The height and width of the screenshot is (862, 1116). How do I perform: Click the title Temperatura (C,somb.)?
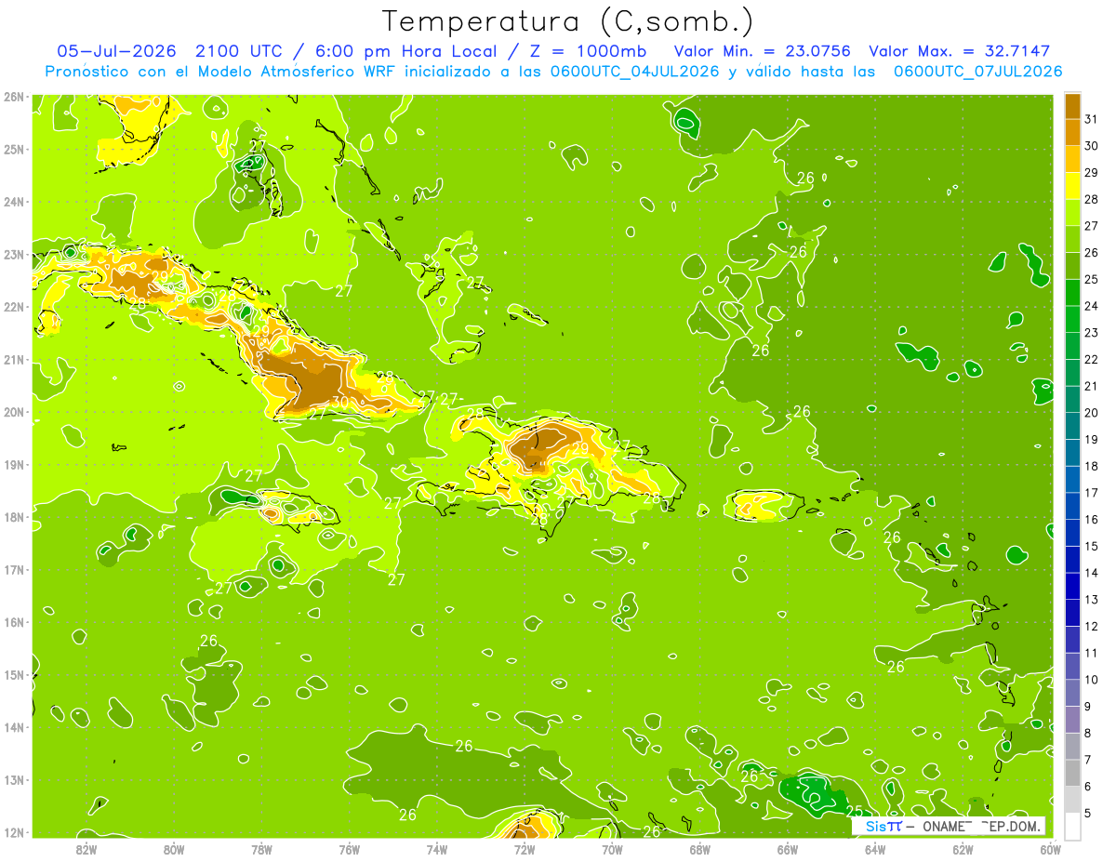568,21
